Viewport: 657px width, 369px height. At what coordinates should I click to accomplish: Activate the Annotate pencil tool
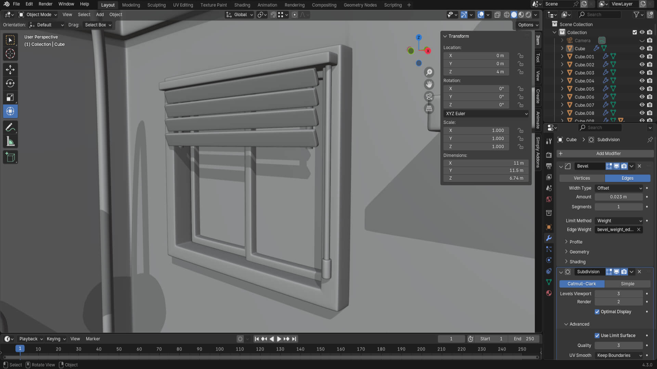click(10, 127)
